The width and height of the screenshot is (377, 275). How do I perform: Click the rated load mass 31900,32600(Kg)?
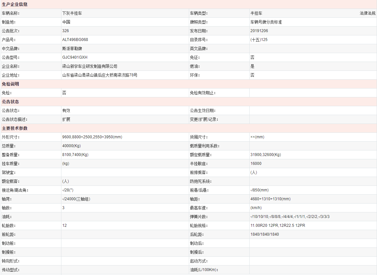point(265,155)
